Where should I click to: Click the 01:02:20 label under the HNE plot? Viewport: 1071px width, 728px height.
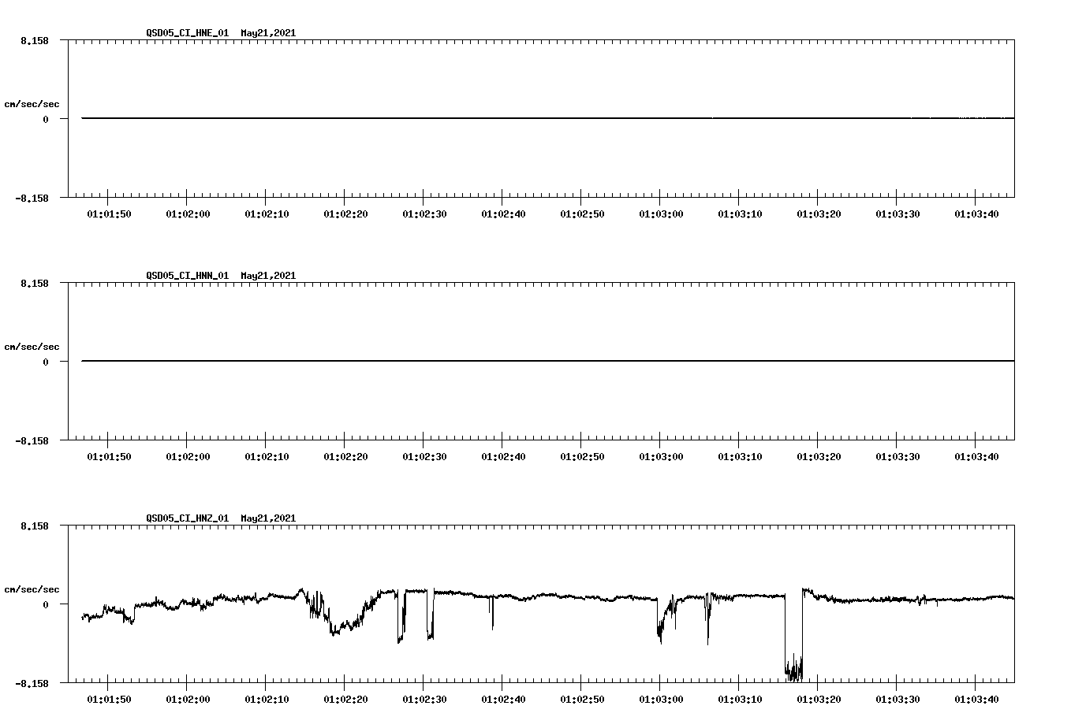point(345,213)
